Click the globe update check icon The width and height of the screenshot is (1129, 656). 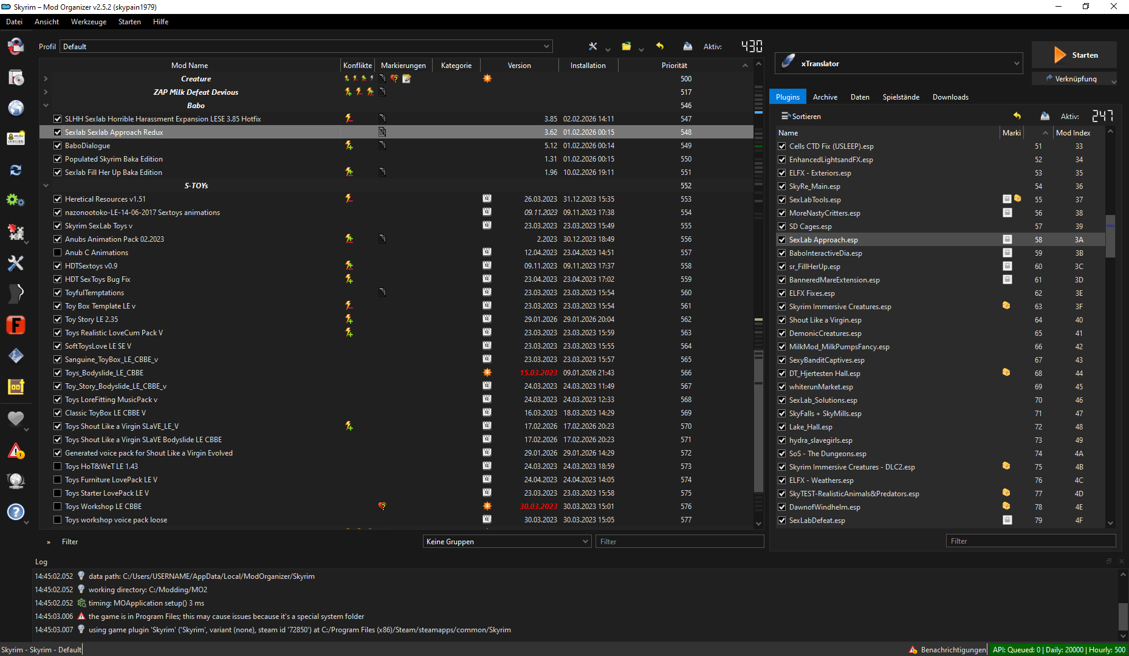16,481
